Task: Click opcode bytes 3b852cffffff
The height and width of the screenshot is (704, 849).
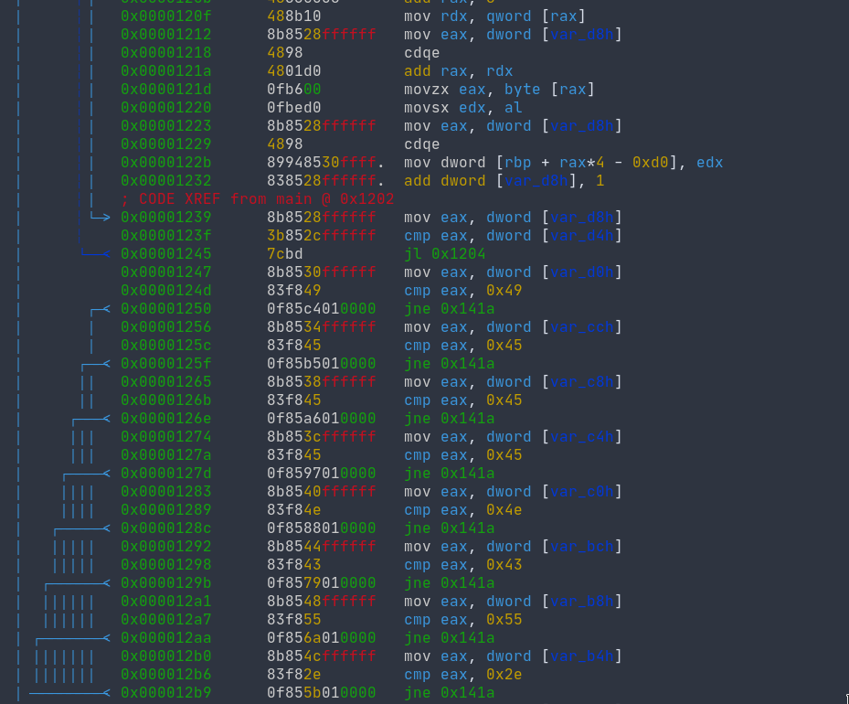Action: 321,236
